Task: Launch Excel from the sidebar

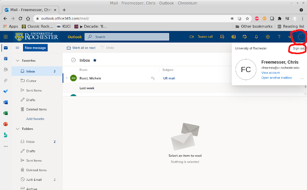Action: pyautogui.click(x=5, y=113)
